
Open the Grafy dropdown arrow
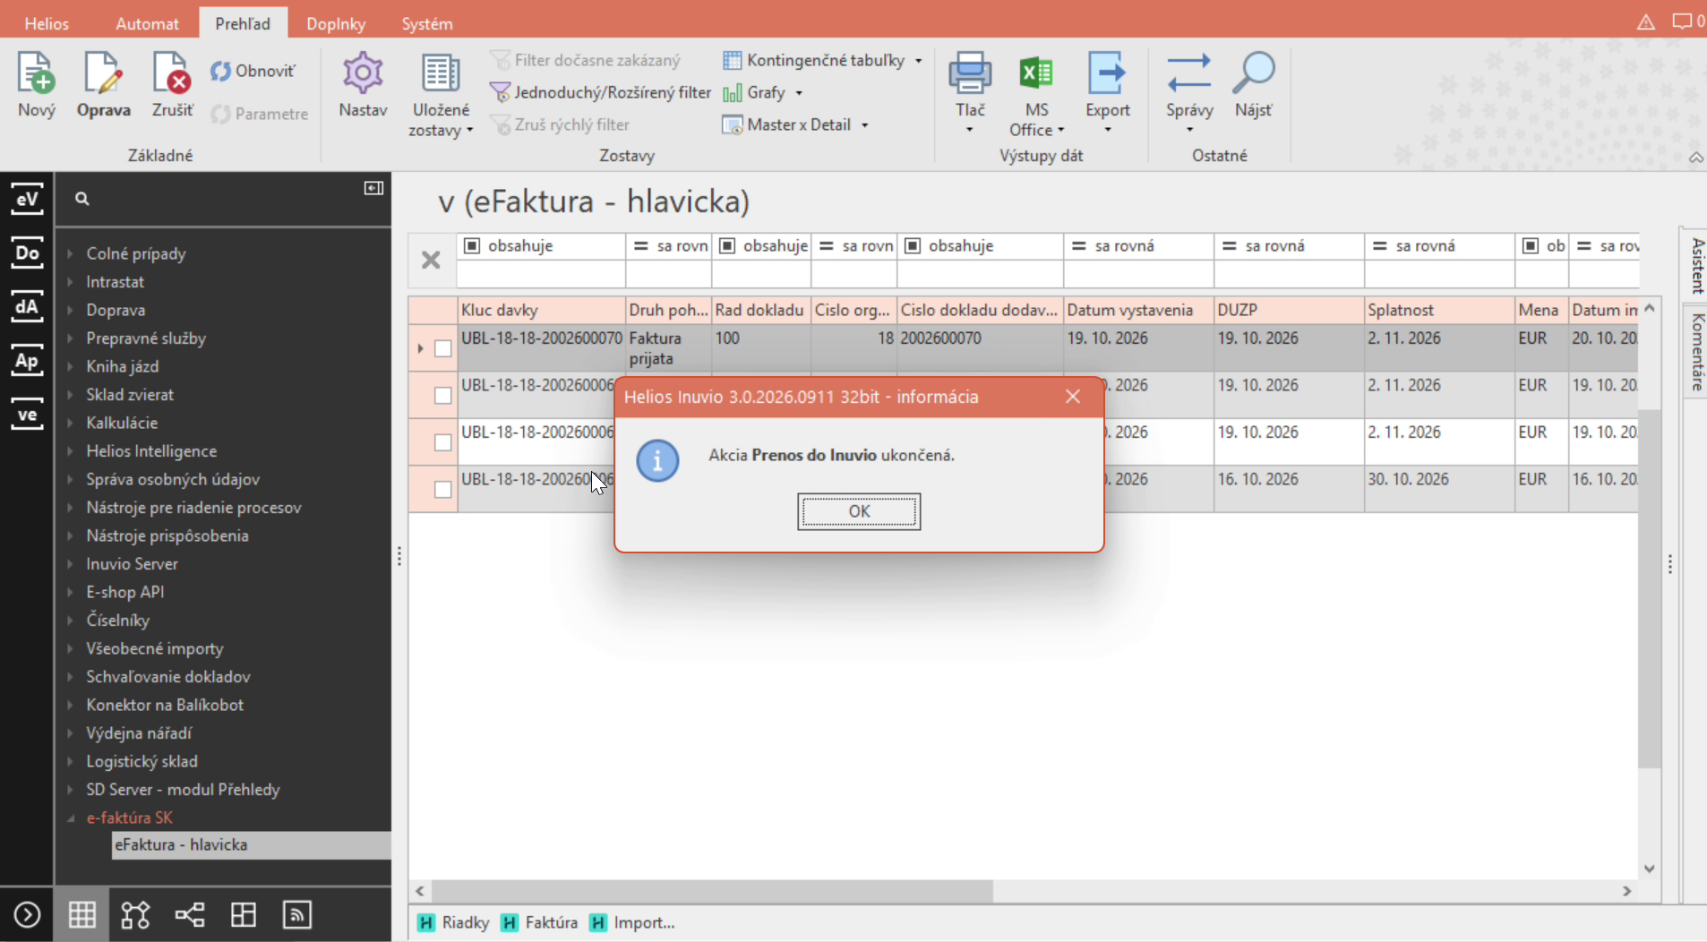pyautogui.click(x=799, y=93)
